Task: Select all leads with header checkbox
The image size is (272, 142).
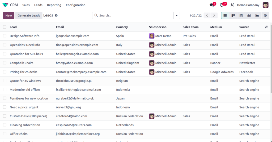Action: point(5,27)
